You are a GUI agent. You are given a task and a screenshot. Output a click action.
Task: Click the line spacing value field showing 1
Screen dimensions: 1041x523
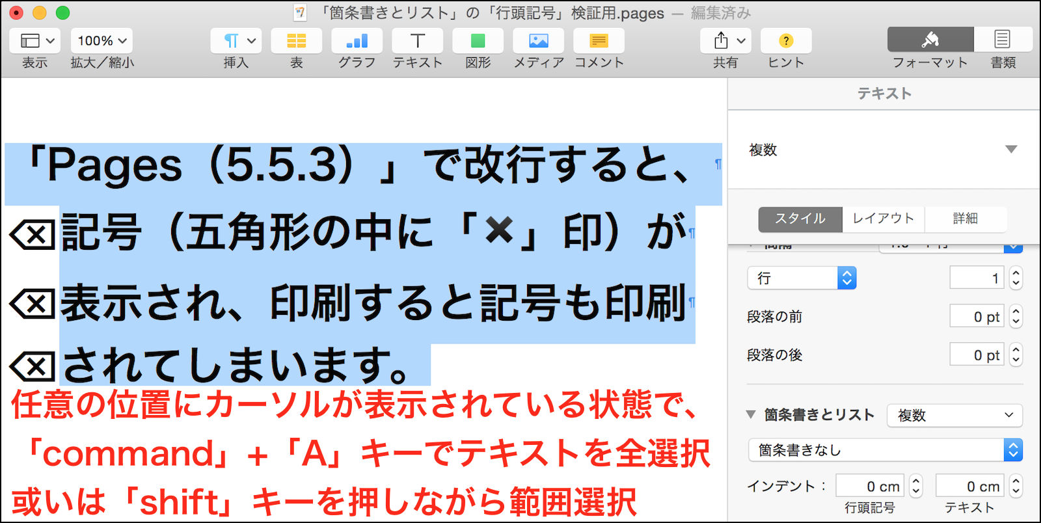click(977, 278)
